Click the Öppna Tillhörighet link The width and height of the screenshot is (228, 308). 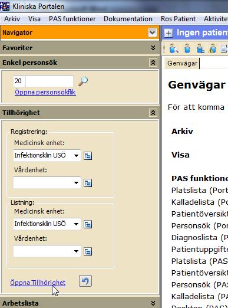[x=38, y=283]
